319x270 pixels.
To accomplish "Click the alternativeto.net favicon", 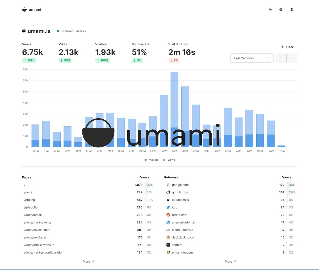I will click(x=168, y=223).
